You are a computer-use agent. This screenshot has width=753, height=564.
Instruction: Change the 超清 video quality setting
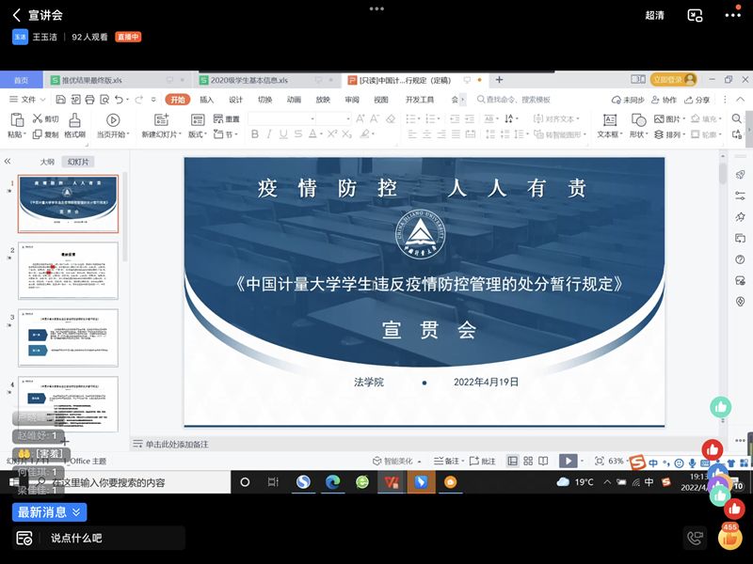click(x=654, y=15)
